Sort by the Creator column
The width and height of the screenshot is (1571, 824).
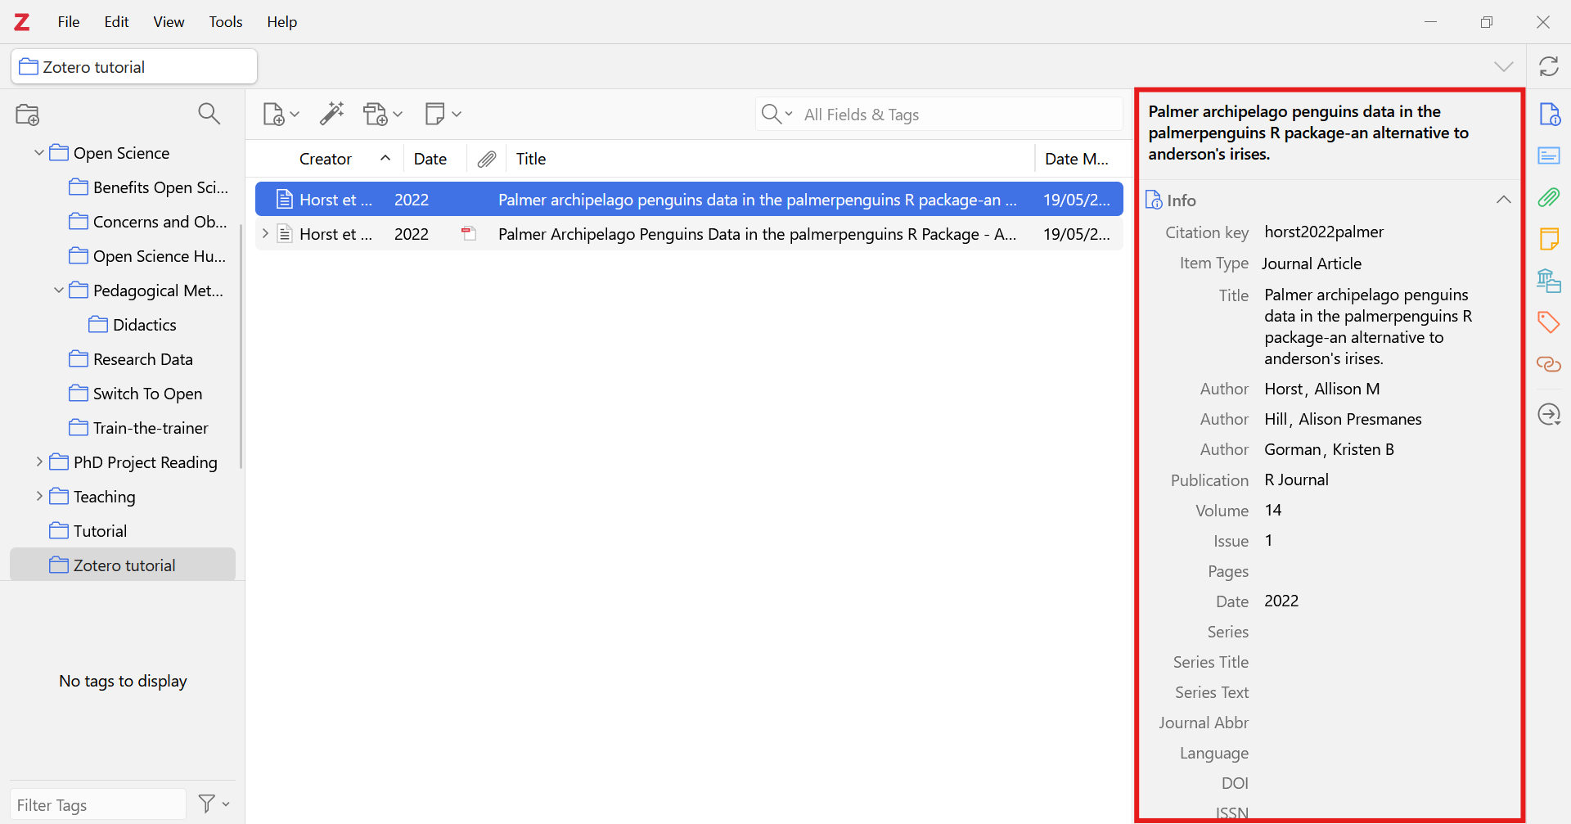coord(325,159)
